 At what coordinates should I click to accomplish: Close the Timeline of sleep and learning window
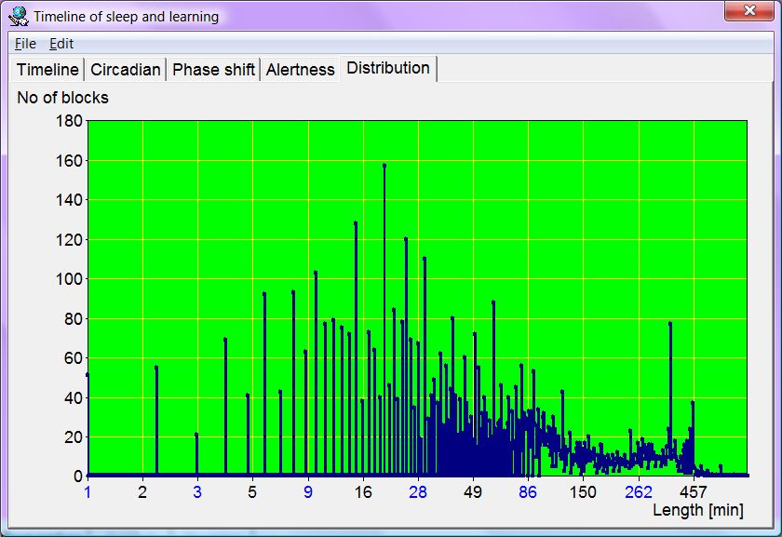pos(748,11)
